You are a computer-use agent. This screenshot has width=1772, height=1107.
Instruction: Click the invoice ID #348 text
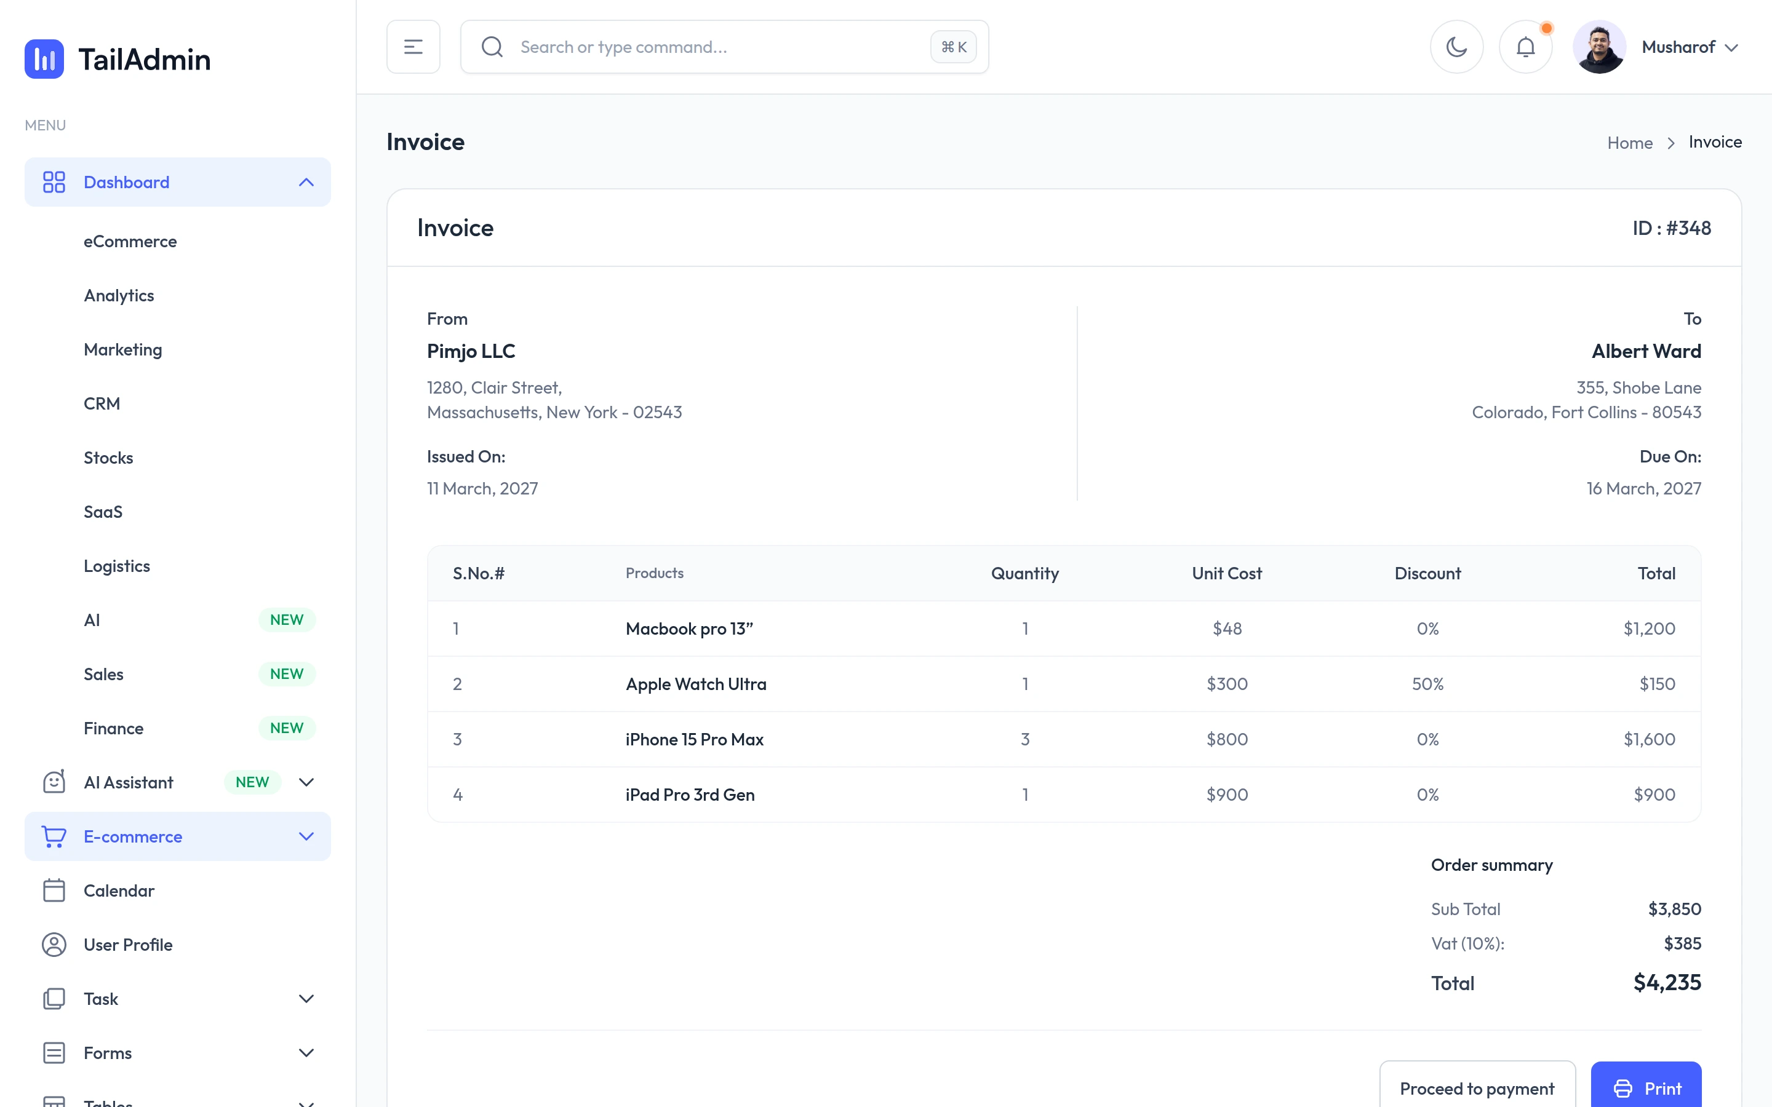[1672, 228]
